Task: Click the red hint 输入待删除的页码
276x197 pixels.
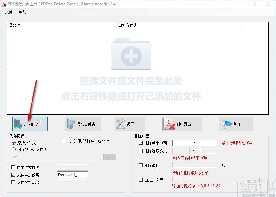Action: click(x=237, y=143)
